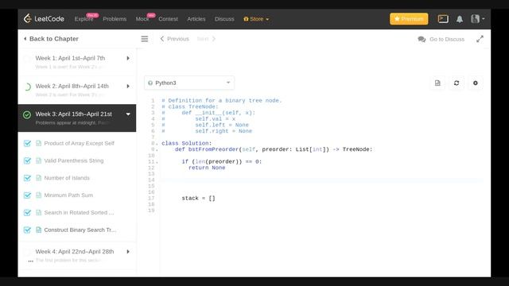Open the notifications bell
509x286 pixels.
point(460,19)
